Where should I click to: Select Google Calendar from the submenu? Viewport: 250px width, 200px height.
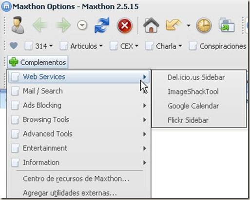(193, 106)
